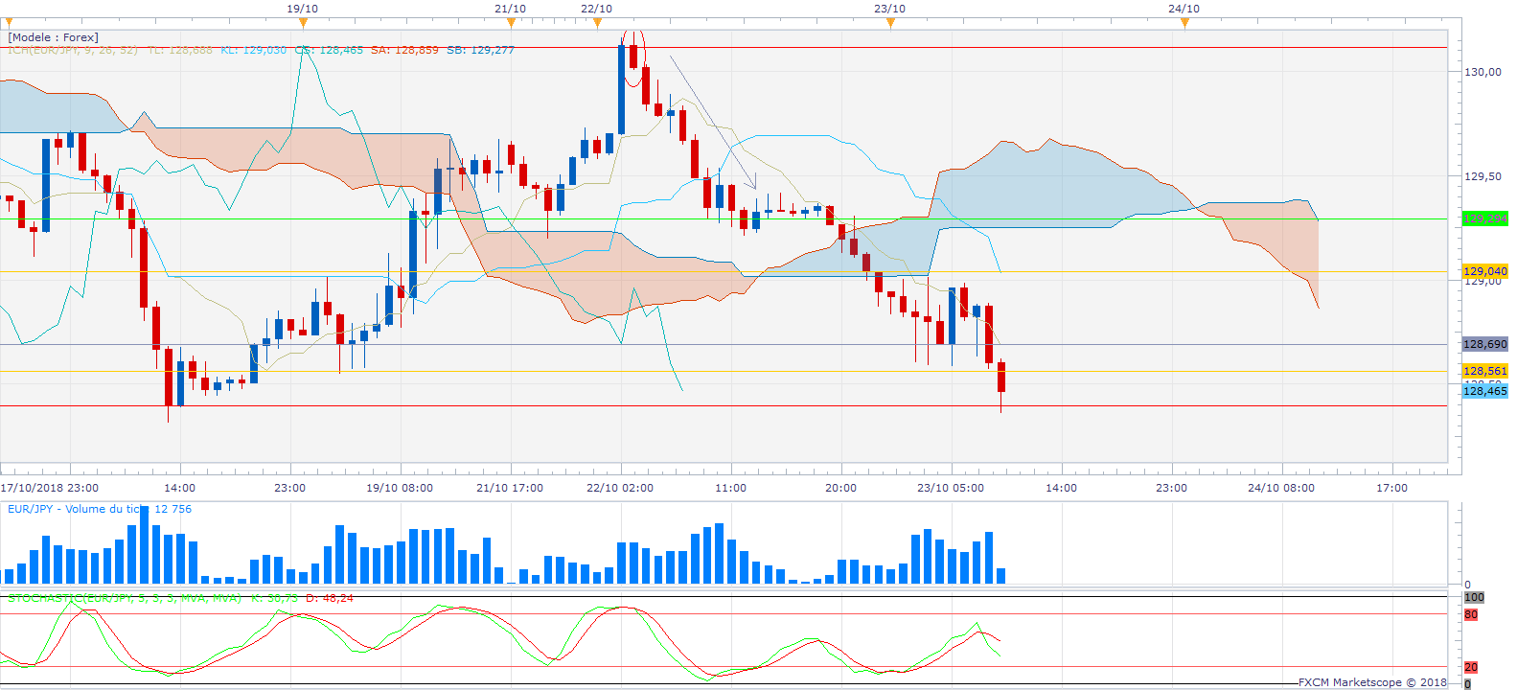Click the KL: 129,030 legend value
The width and height of the screenshot is (1517, 690).
254,50
